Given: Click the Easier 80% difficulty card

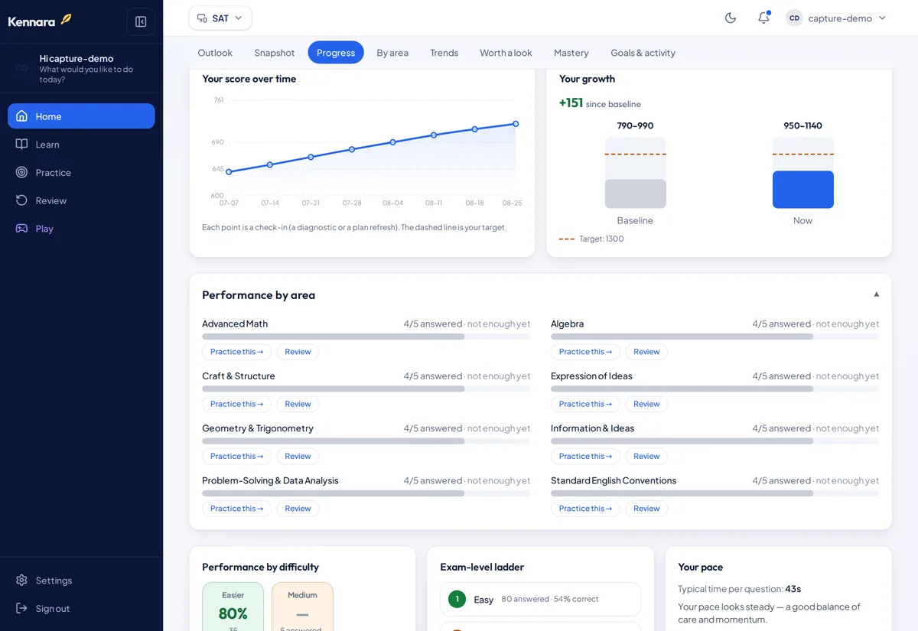Looking at the screenshot, I should pos(233,607).
